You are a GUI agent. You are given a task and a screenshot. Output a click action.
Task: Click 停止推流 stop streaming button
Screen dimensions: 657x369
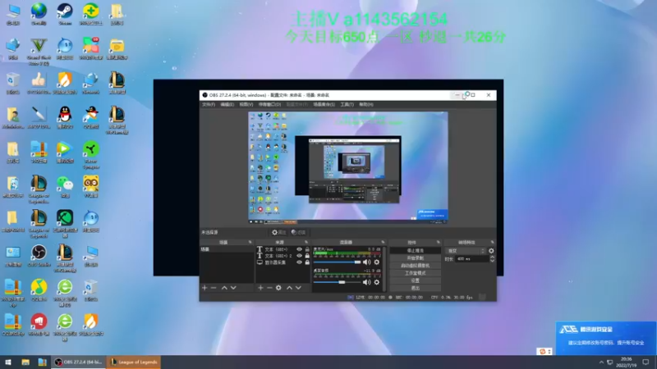pos(416,251)
